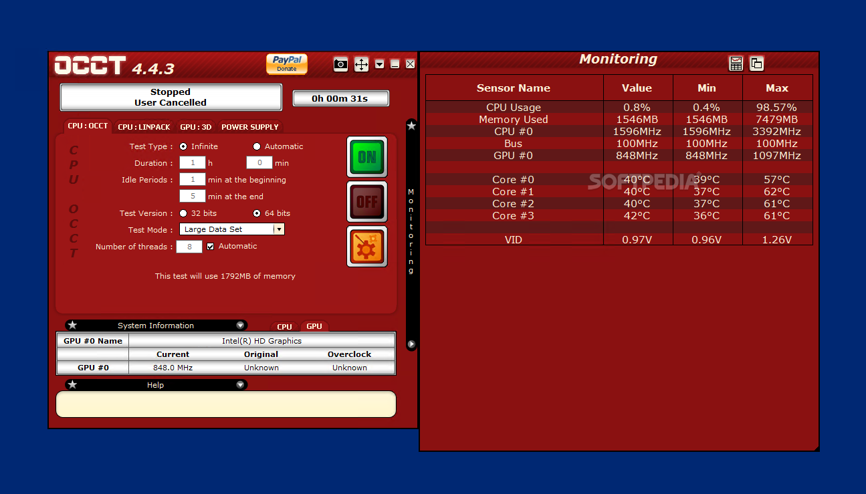Click the star on the Help header

click(x=73, y=385)
